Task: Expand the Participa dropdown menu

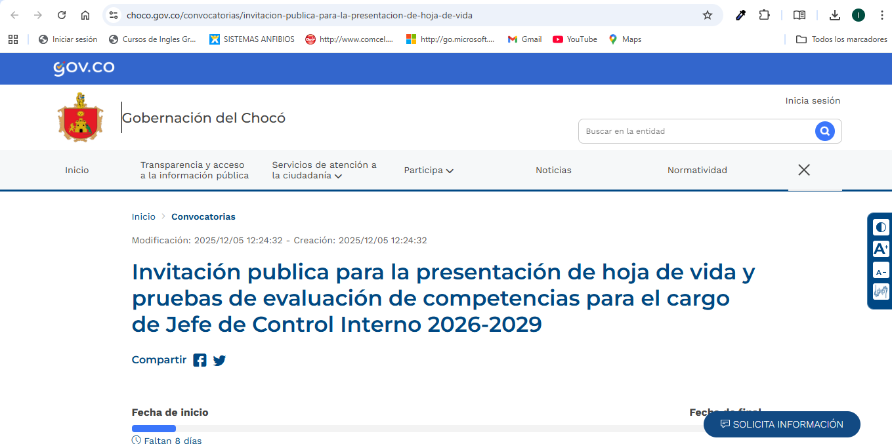Action: pyautogui.click(x=429, y=171)
